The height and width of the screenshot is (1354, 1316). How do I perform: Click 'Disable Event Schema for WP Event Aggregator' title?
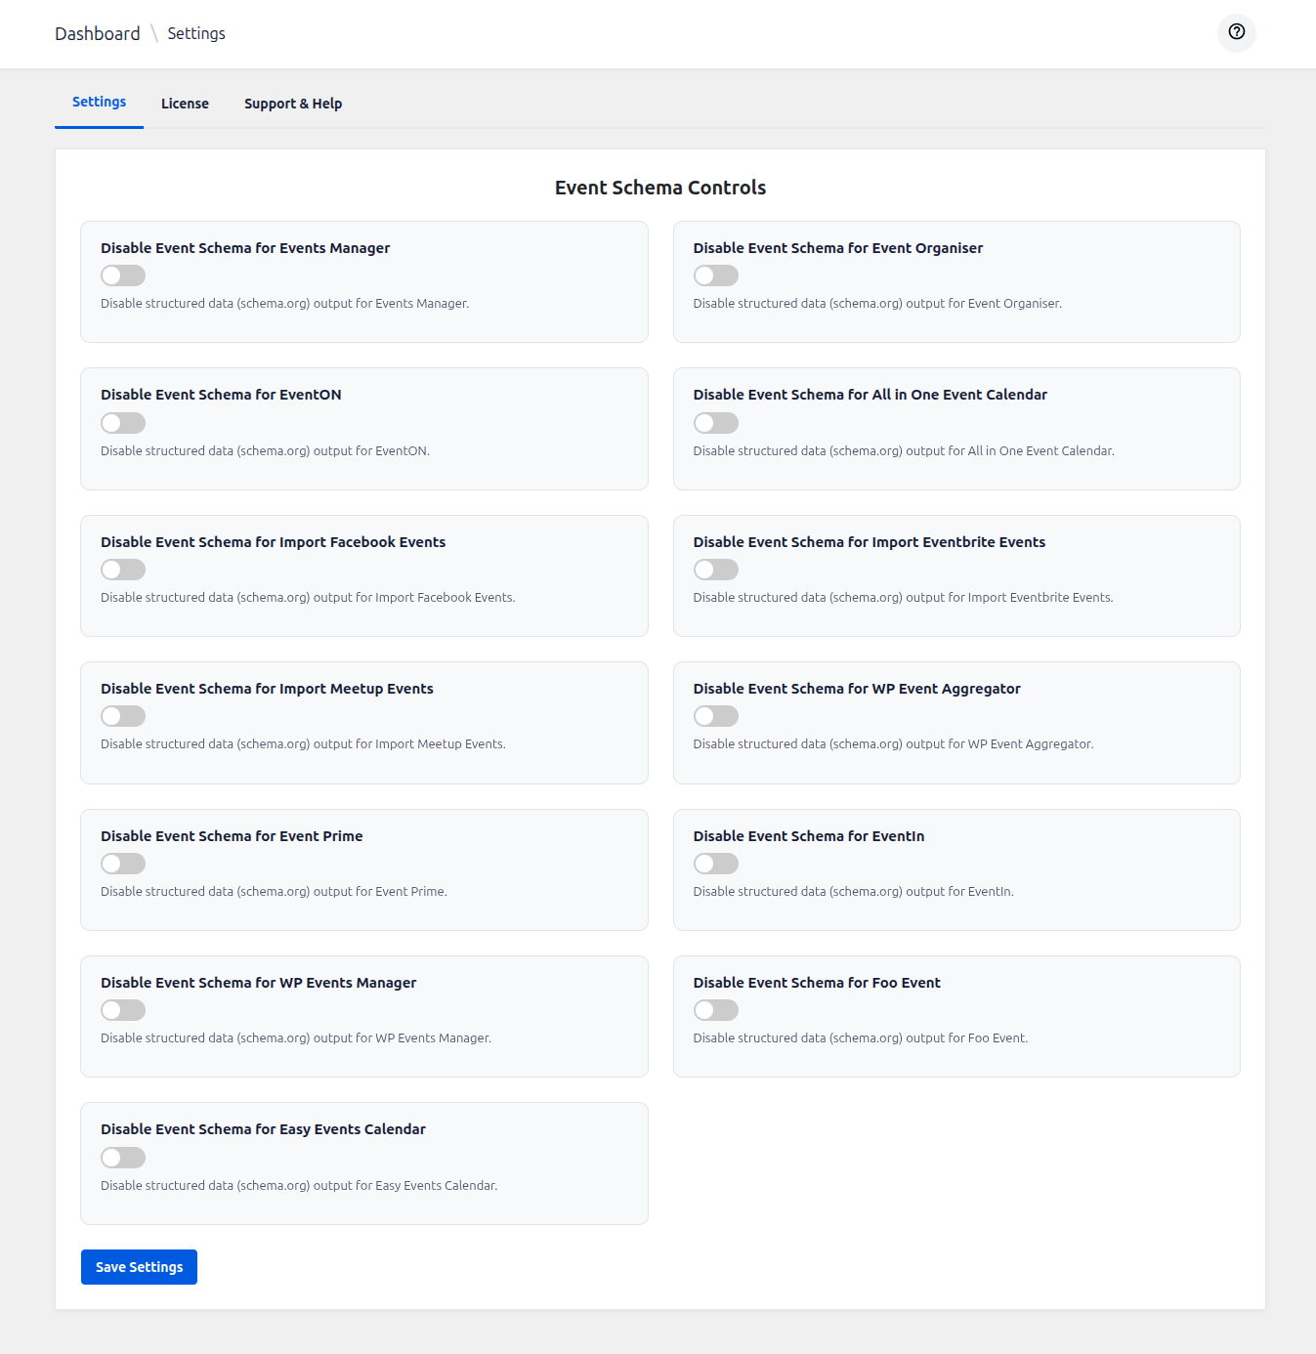(x=857, y=689)
